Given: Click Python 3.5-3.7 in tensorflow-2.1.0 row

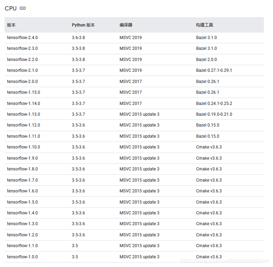Looking at the screenshot, I should pyautogui.click(x=78, y=70).
